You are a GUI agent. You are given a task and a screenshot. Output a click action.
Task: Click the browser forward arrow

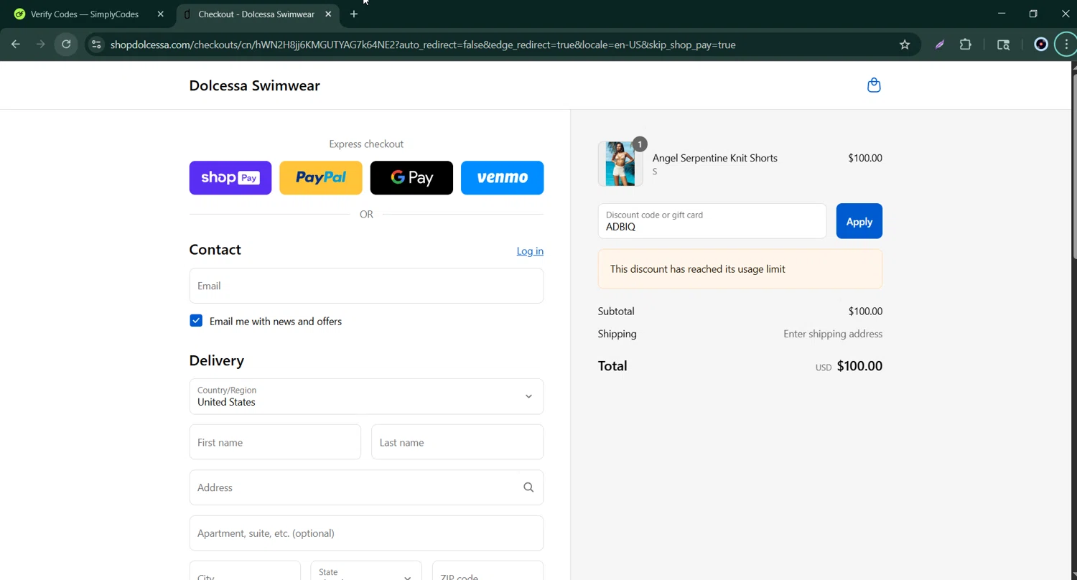[x=41, y=45]
